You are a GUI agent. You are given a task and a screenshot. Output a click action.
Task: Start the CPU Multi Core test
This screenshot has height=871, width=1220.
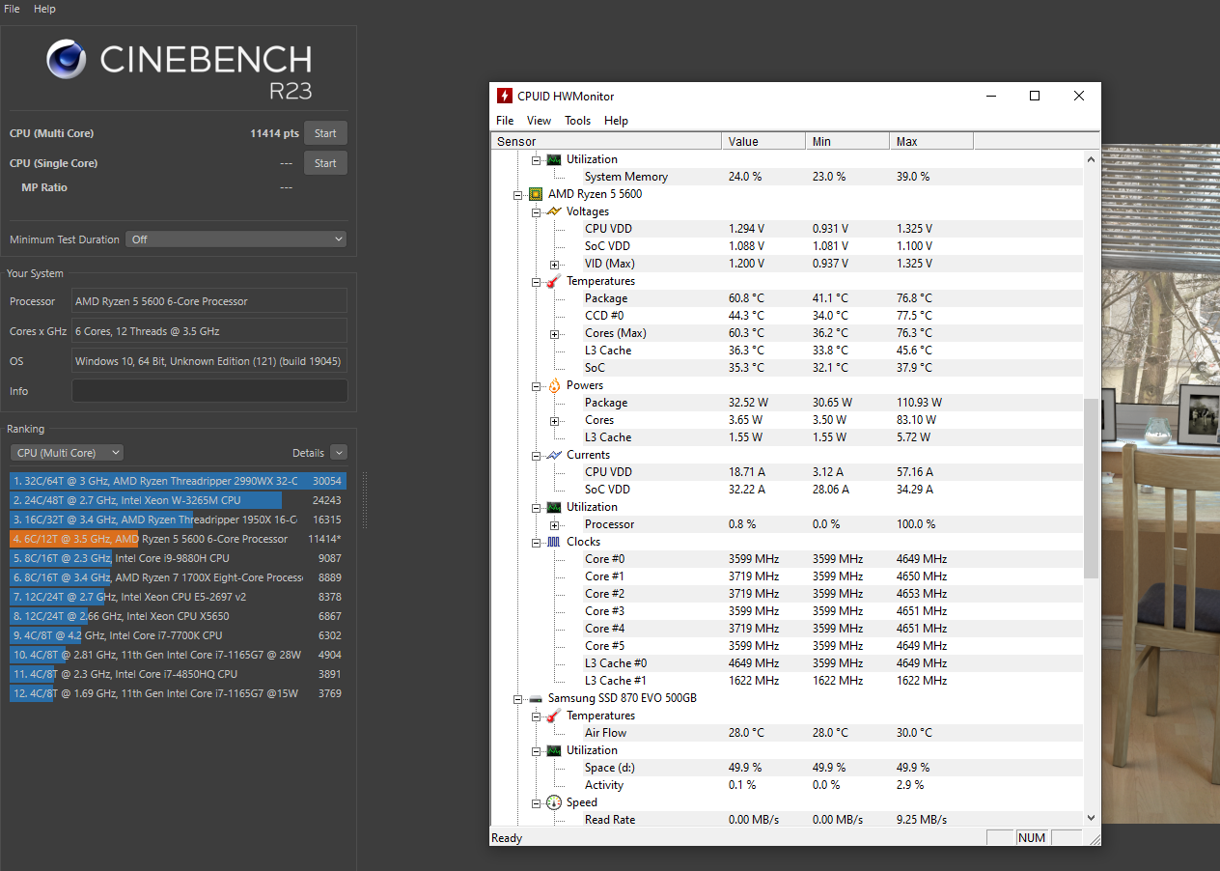tap(325, 133)
